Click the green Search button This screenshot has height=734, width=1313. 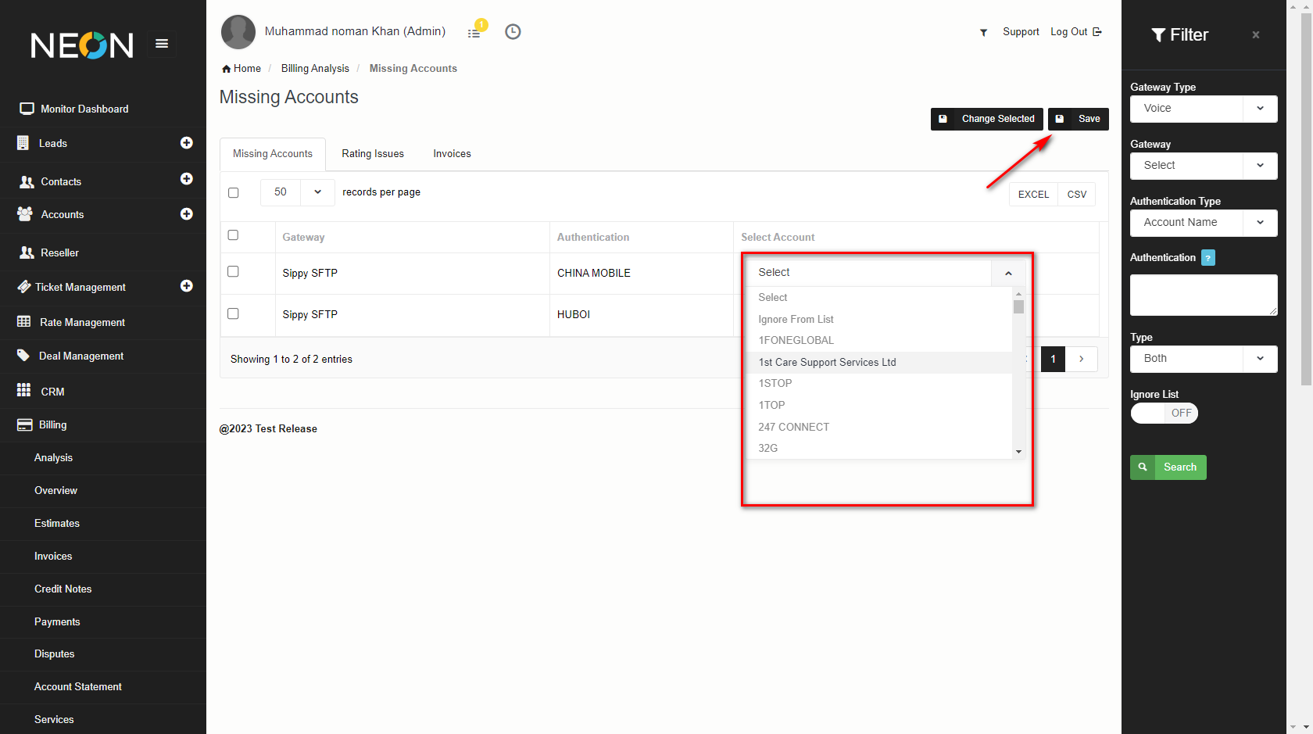coord(1168,467)
